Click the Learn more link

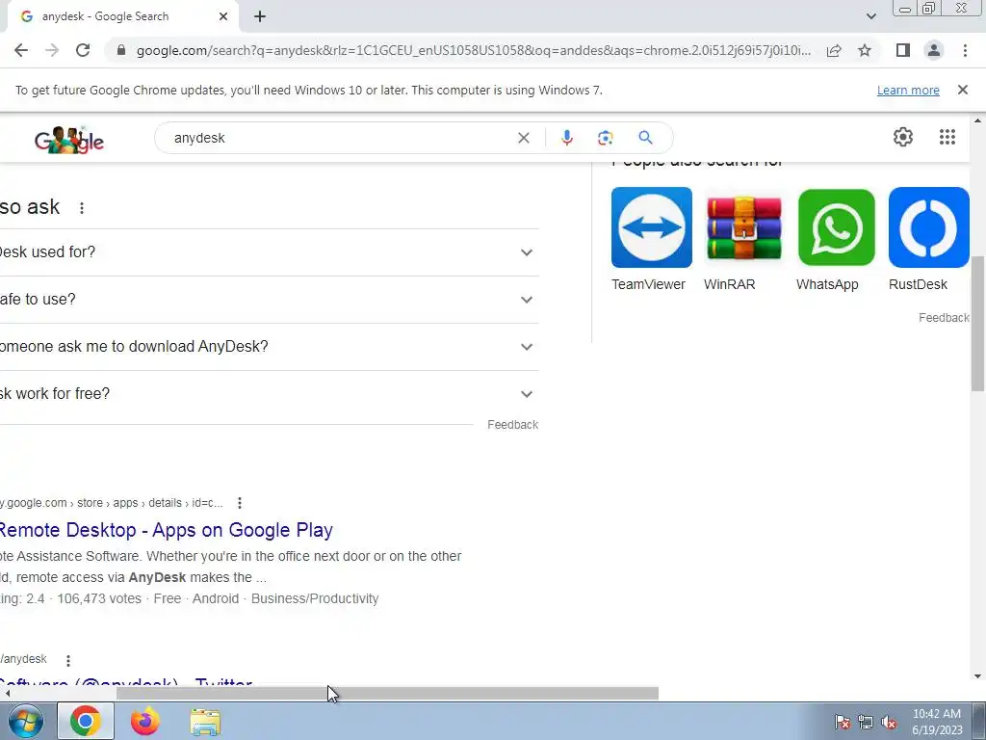pyautogui.click(x=908, y=90)
